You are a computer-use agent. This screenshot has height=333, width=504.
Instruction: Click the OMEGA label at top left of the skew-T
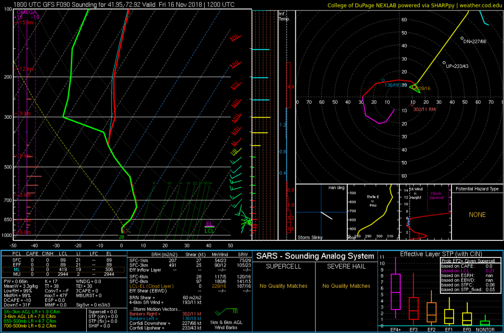(27, 12)
